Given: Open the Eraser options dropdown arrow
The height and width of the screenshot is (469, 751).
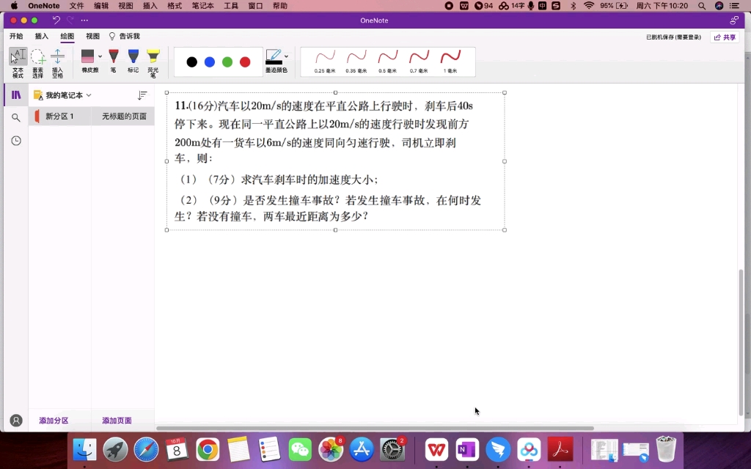Looking at the screenshot, I should coord(99,58).
